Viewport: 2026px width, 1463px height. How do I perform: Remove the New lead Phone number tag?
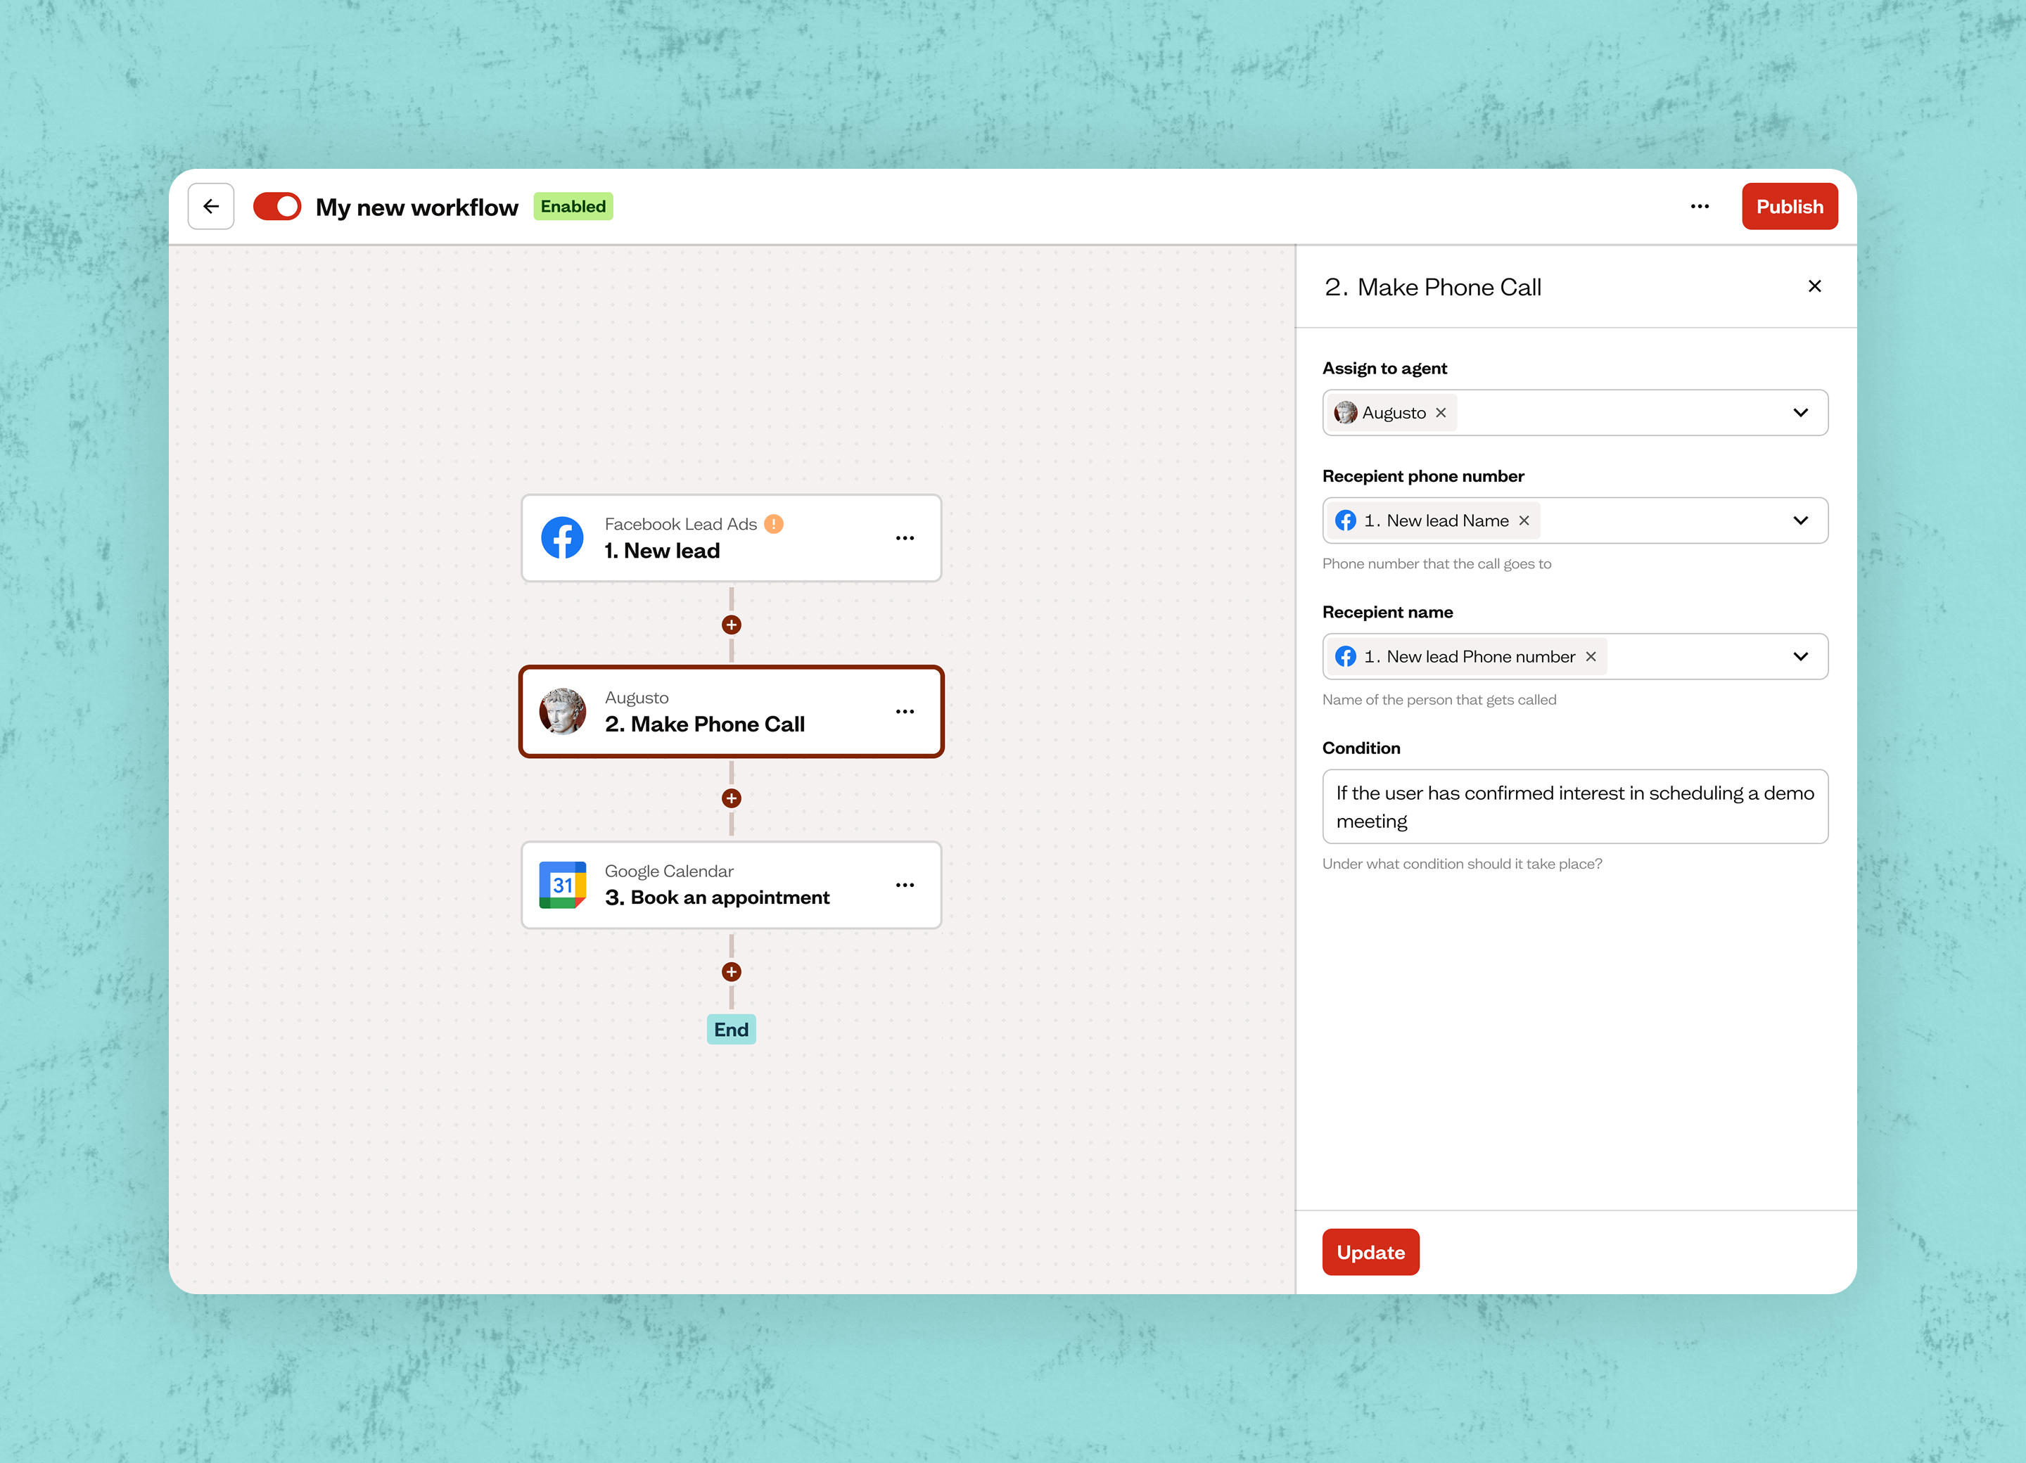[x=1590, y=656]
